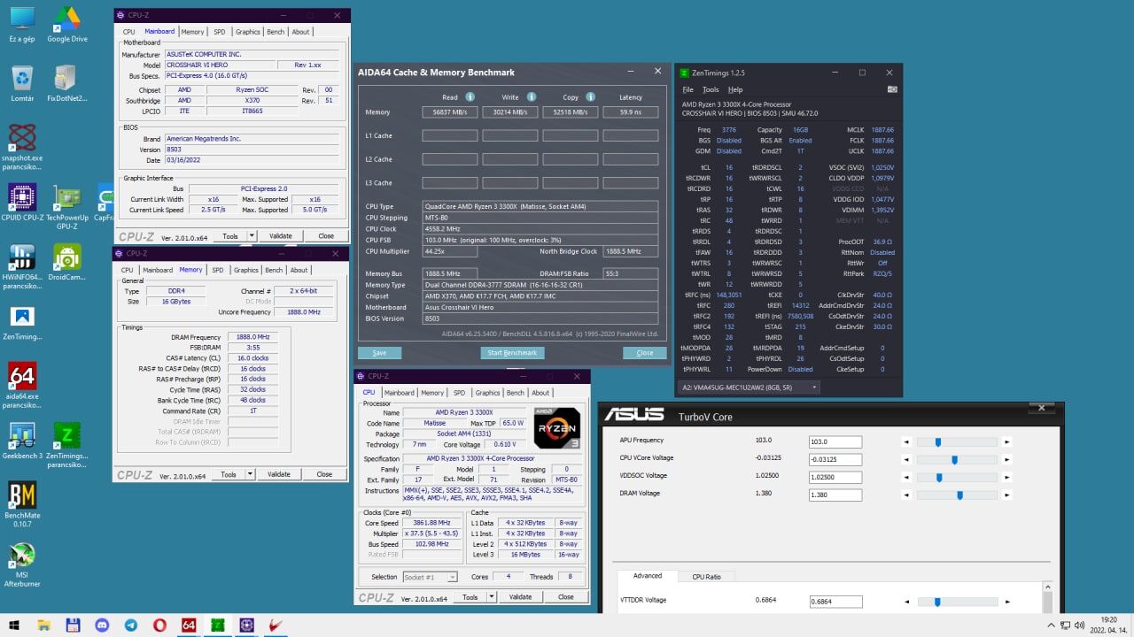Increase APU Frequency with right arrow
The width and height of the screenshot is (1134, 637).
click(1006, 441)
